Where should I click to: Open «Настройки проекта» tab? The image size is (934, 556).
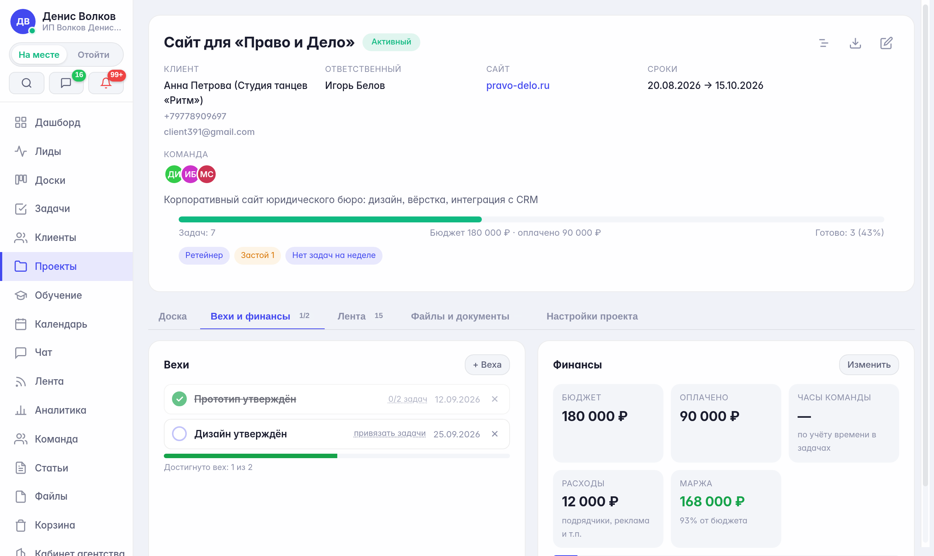click(x=592, y=316)
